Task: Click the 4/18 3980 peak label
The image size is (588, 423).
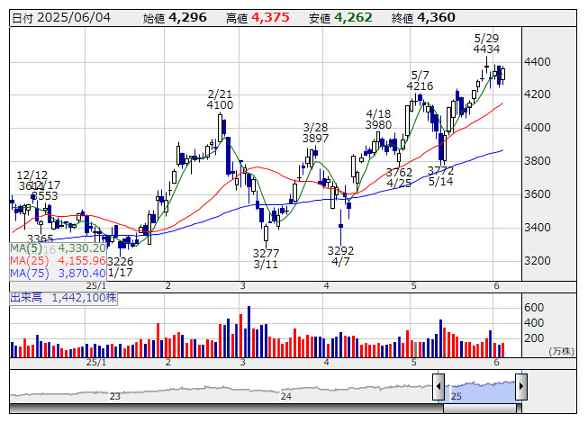Action: (378, 120)
